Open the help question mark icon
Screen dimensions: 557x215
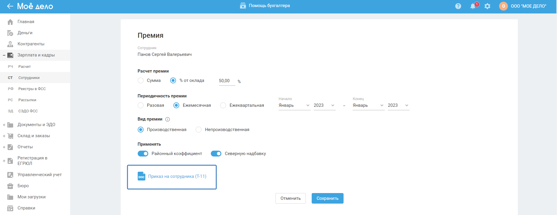tap(458, 6)
